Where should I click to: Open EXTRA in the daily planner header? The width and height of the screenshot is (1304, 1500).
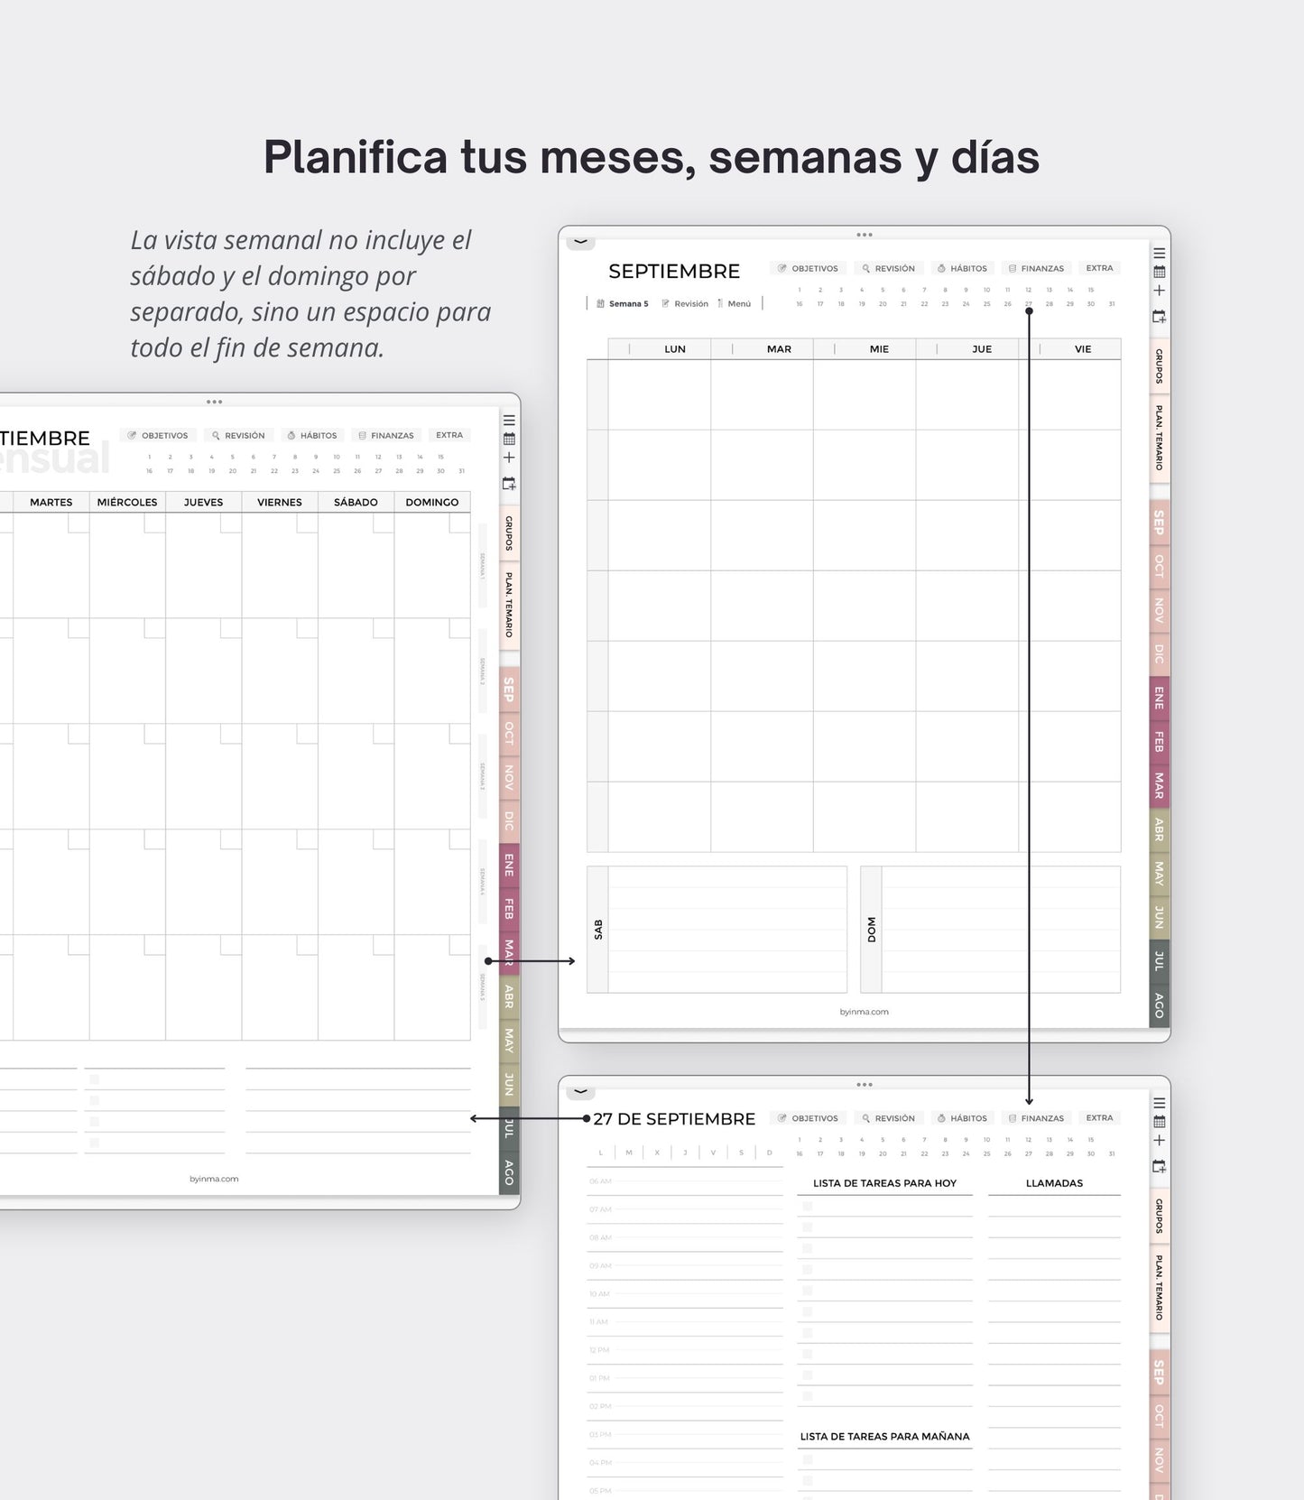1099,1118
